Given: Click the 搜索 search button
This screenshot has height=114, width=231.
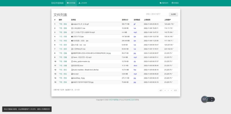Looking at the screenshot, I should [174, 14].
